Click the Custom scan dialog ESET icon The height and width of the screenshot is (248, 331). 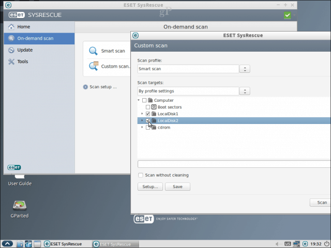coord(136,36)
